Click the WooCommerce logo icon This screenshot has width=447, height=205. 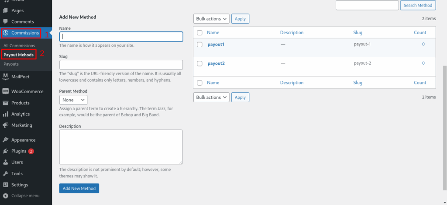coord(6,91)
